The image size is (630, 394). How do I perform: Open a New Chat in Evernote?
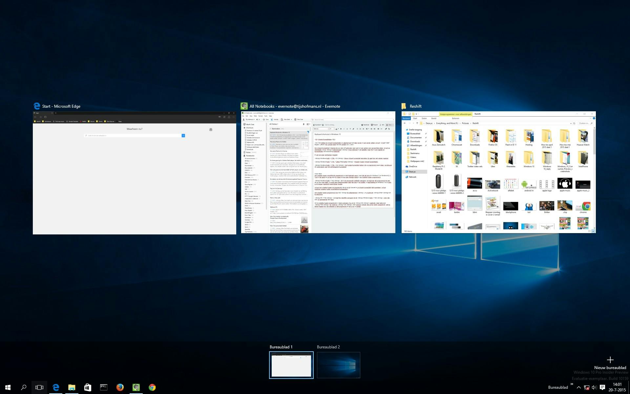coord(297,120)
